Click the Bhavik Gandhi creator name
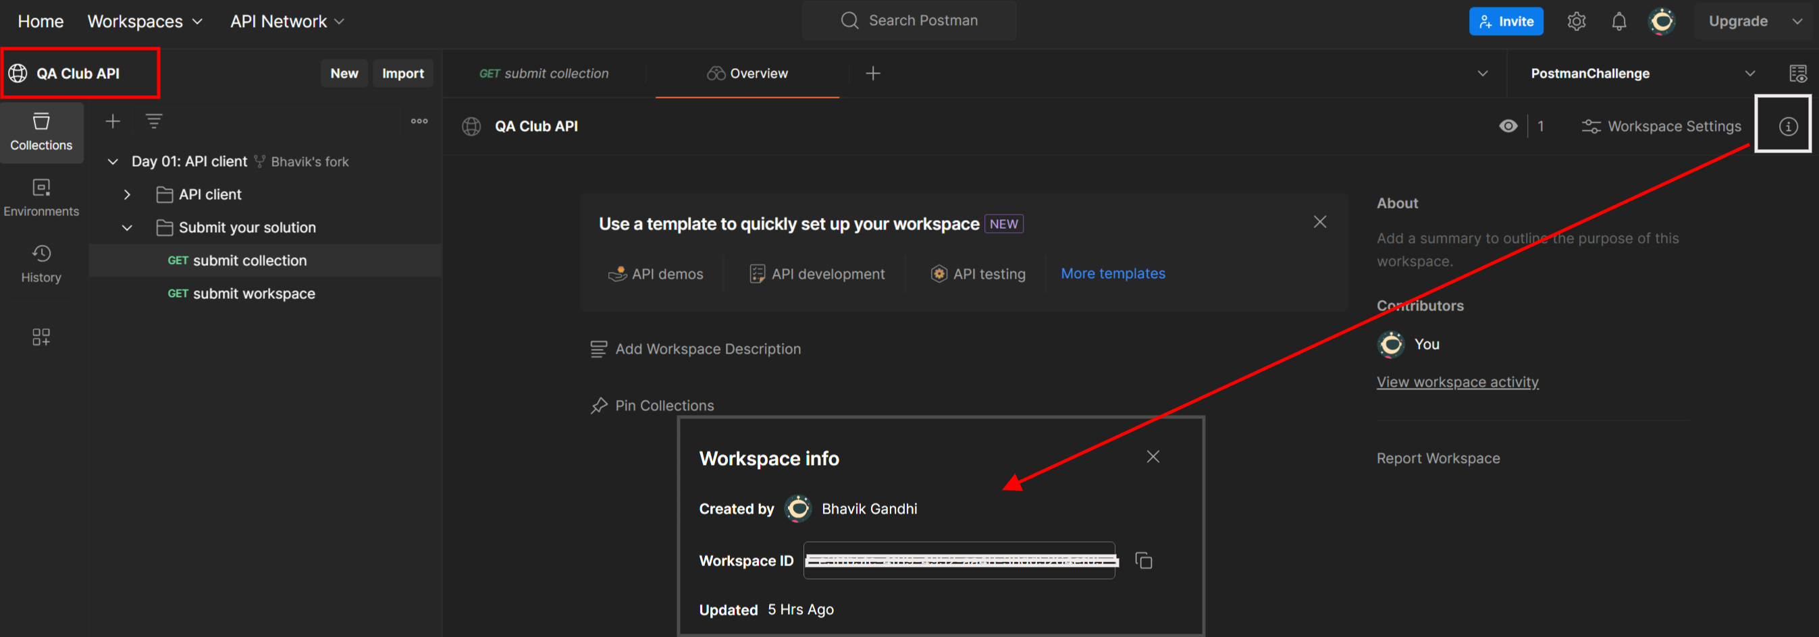Viewport: 1819px width, 637px height. click(869, 509)
